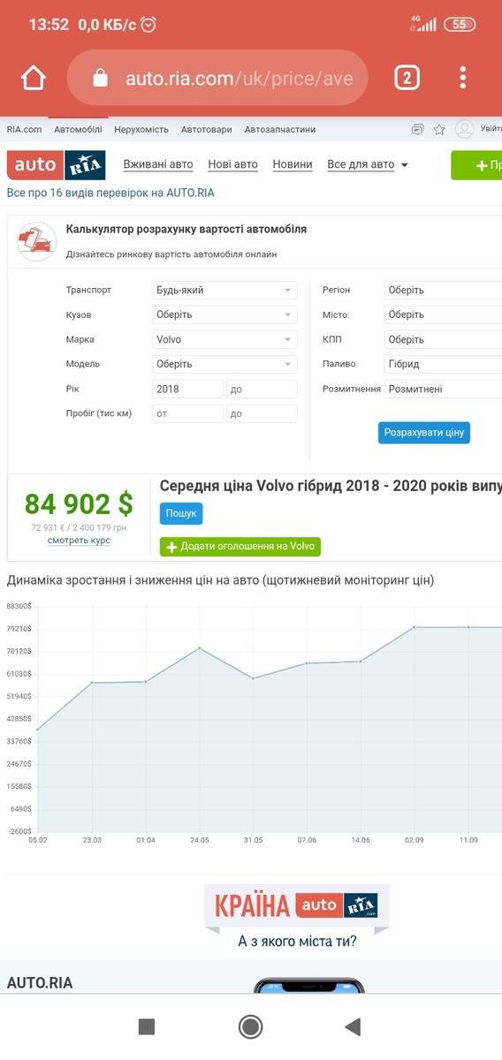Click the 24.05 data point on chart

pos(199,647)
